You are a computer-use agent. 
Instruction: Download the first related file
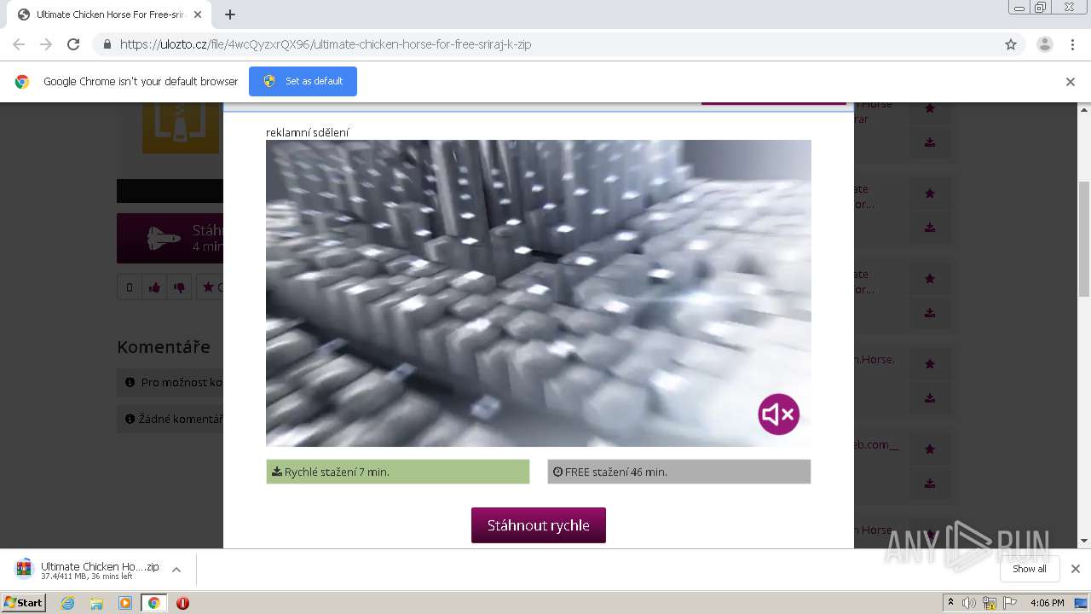(930, 142)
